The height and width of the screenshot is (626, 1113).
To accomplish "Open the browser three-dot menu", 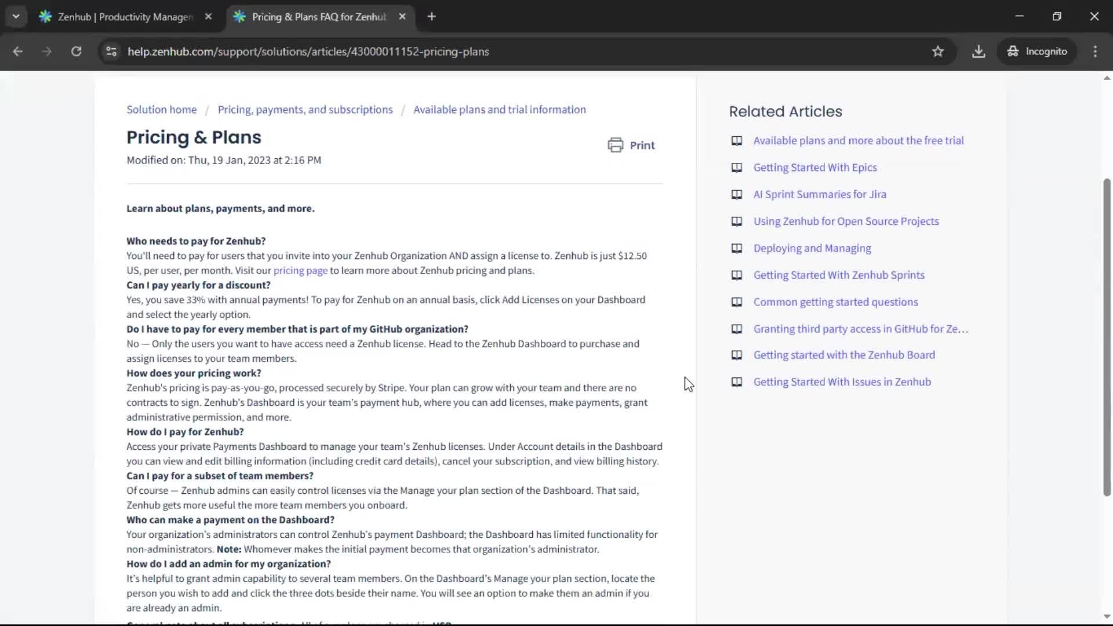I will 1095,51.
